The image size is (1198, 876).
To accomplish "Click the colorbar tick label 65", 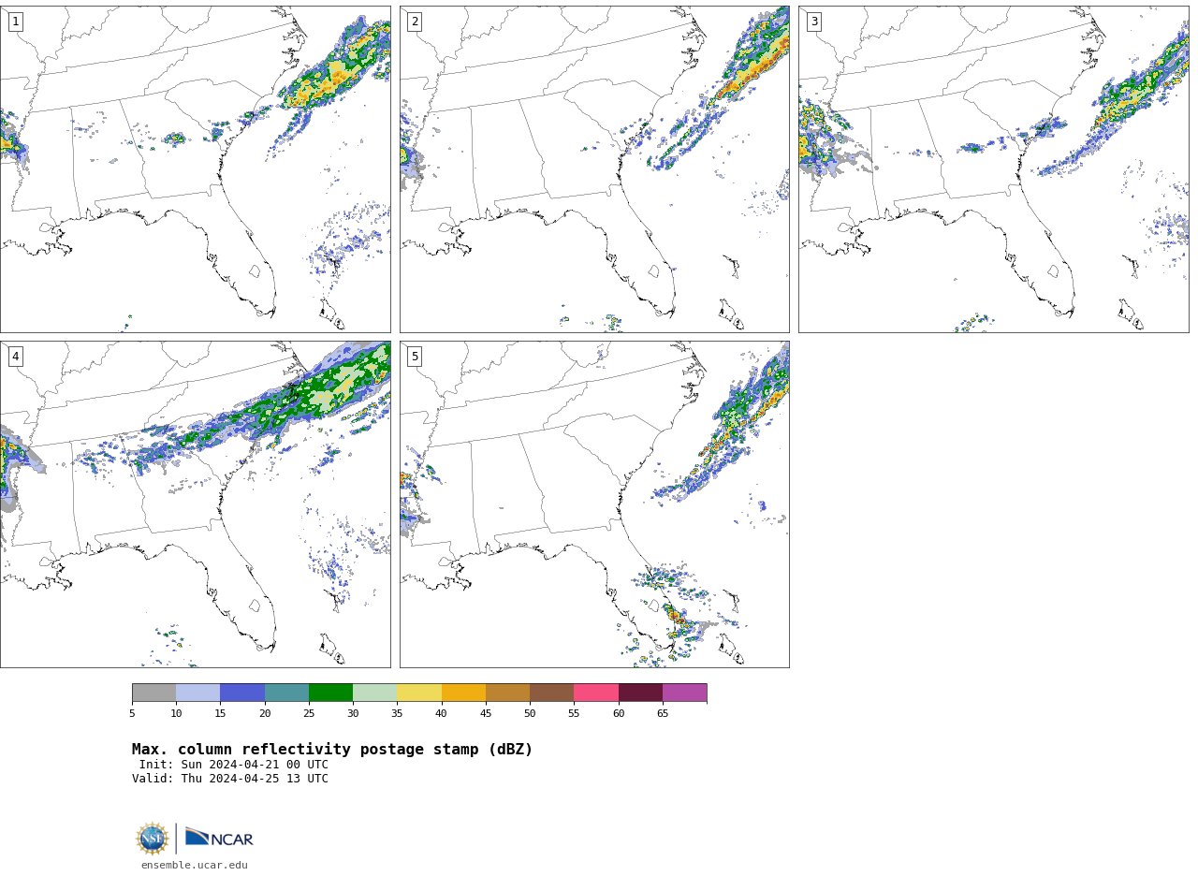I will pos(663,714).
